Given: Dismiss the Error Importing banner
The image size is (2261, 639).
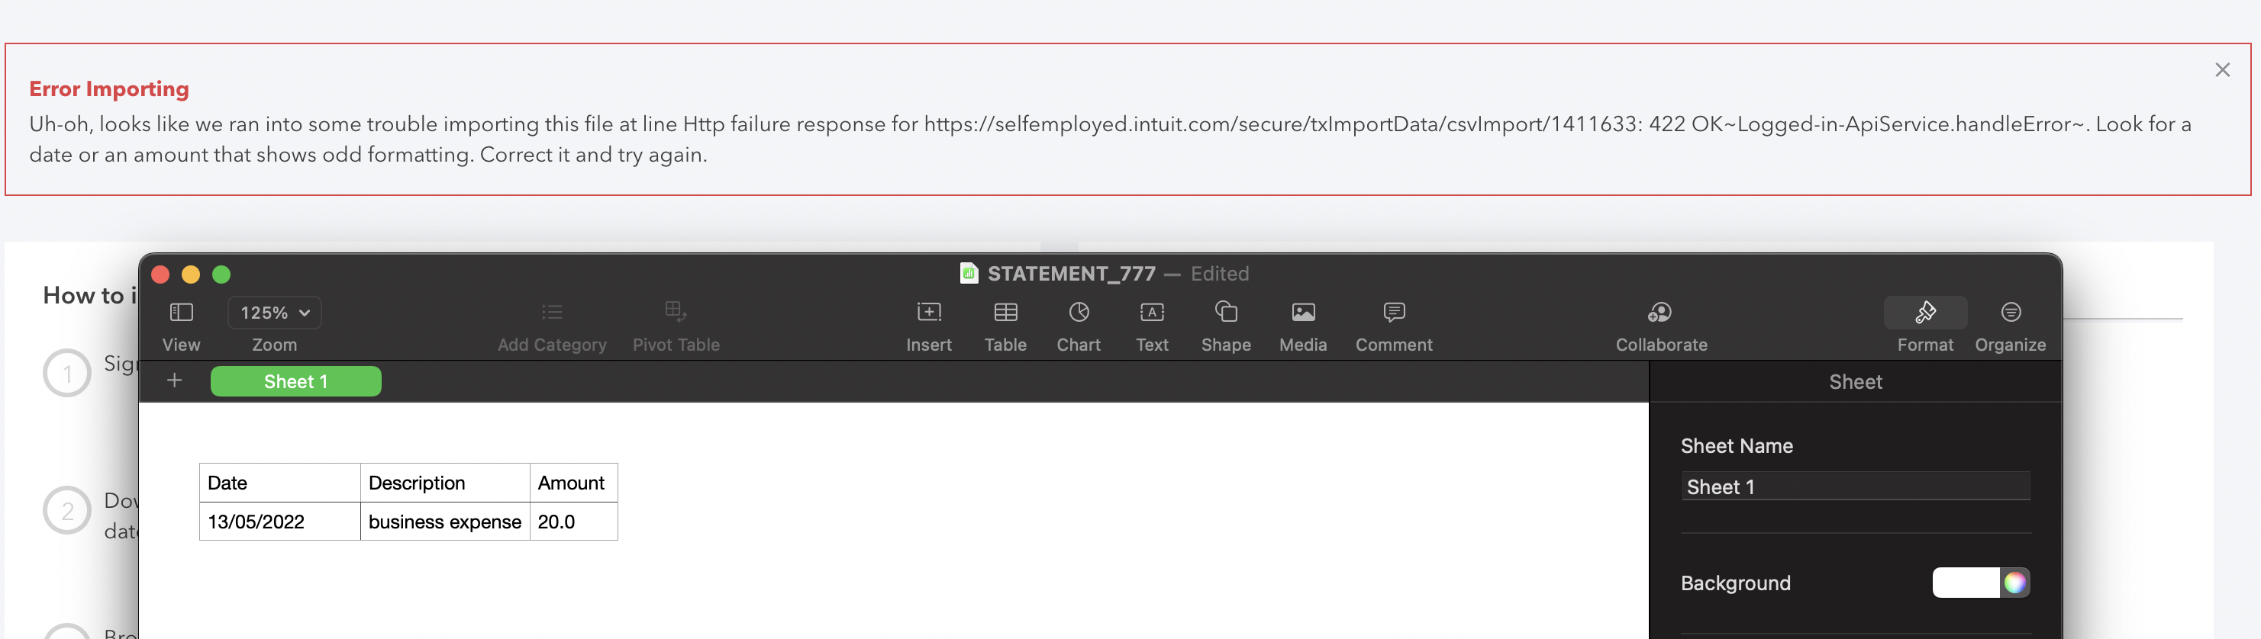Looking at the screenshot, I should [x=2222, y=69].
